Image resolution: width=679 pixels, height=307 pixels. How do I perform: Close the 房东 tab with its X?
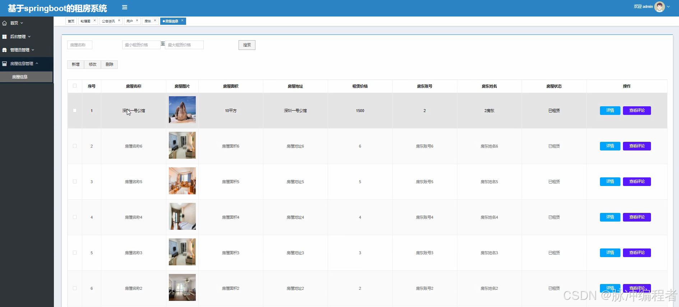click(155, 20)
